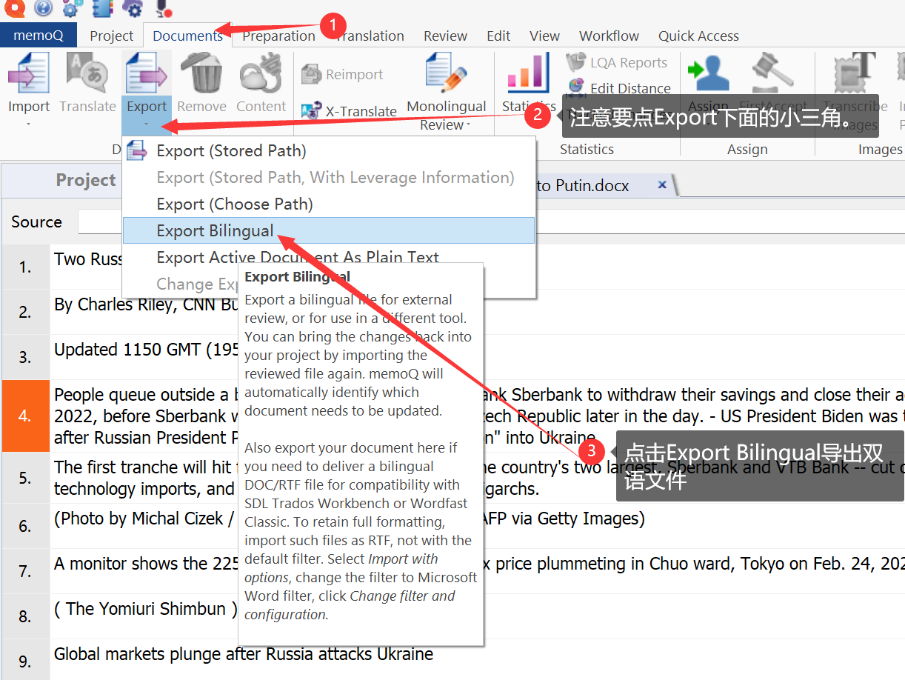The image size is (905, 680).
Task: Expand Monolingual Review dropdown arrow
Action: (x=469, y=126)
